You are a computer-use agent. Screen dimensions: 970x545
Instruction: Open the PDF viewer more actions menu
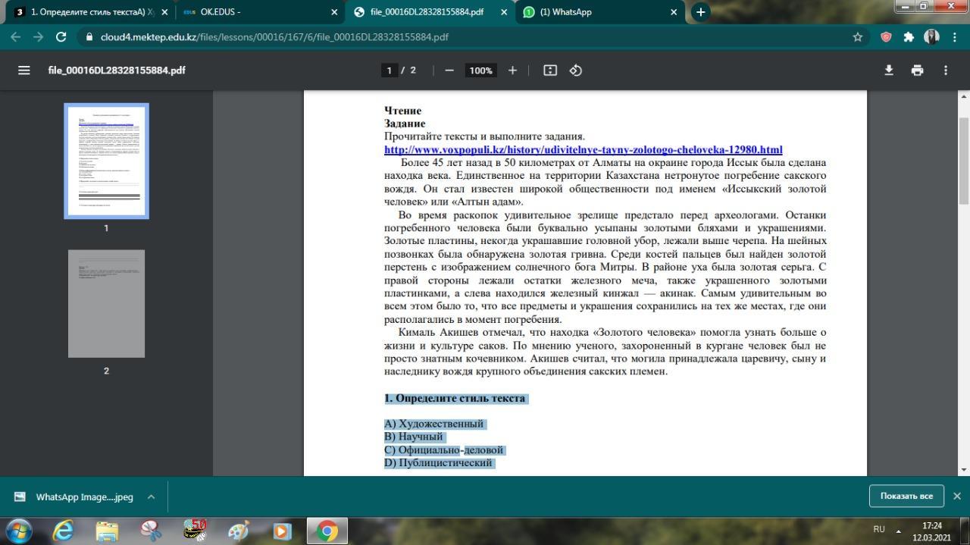(x=945, y=70)
